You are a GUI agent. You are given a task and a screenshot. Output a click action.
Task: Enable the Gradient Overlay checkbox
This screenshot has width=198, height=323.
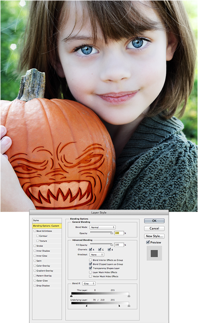(35, 271)
